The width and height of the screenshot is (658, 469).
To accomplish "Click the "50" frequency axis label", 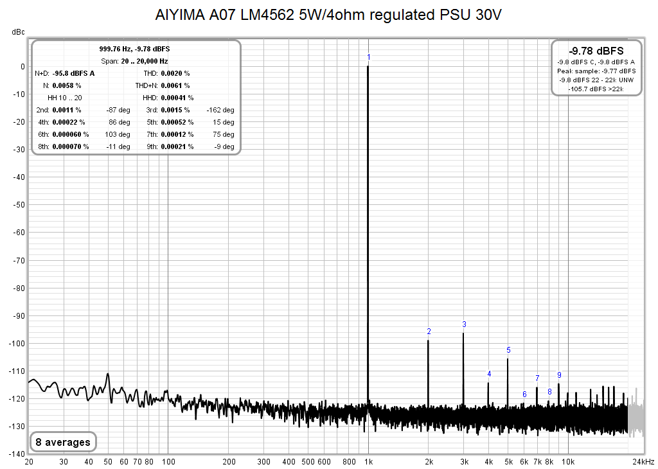I will tap(108, 462).
